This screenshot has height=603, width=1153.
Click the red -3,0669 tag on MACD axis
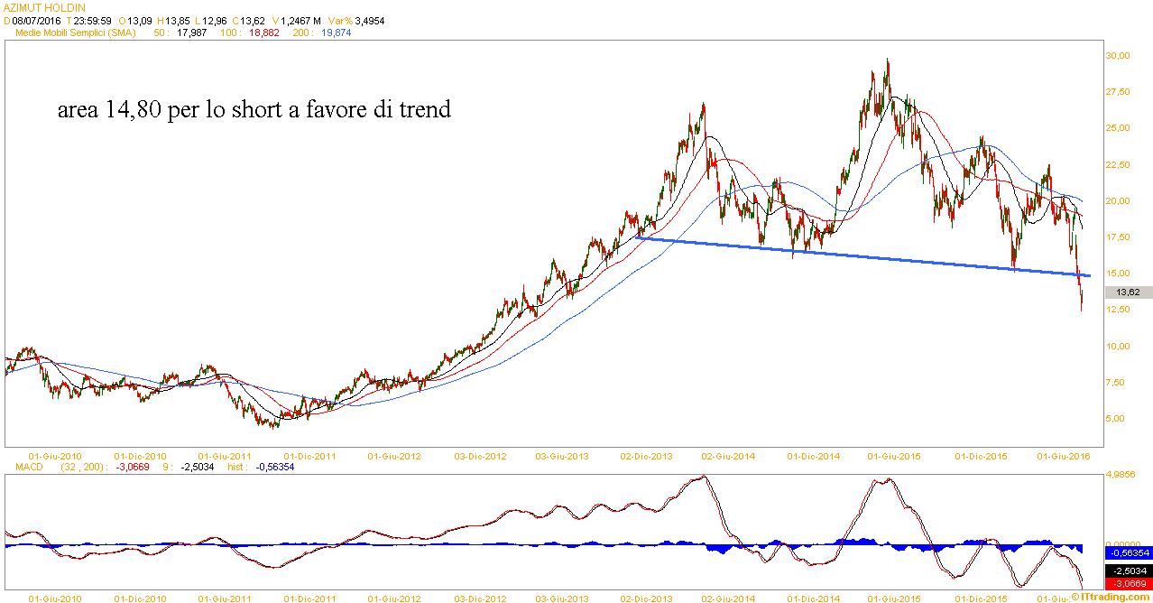click(x=1130, y=584)
